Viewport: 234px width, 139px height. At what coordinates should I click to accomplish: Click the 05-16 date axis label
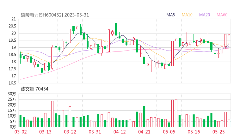pos(194,132)
